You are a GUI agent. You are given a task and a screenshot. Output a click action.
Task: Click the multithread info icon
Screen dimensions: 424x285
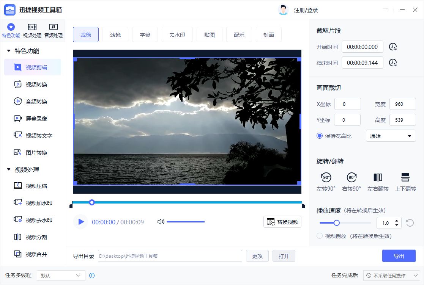click(92, 276)
